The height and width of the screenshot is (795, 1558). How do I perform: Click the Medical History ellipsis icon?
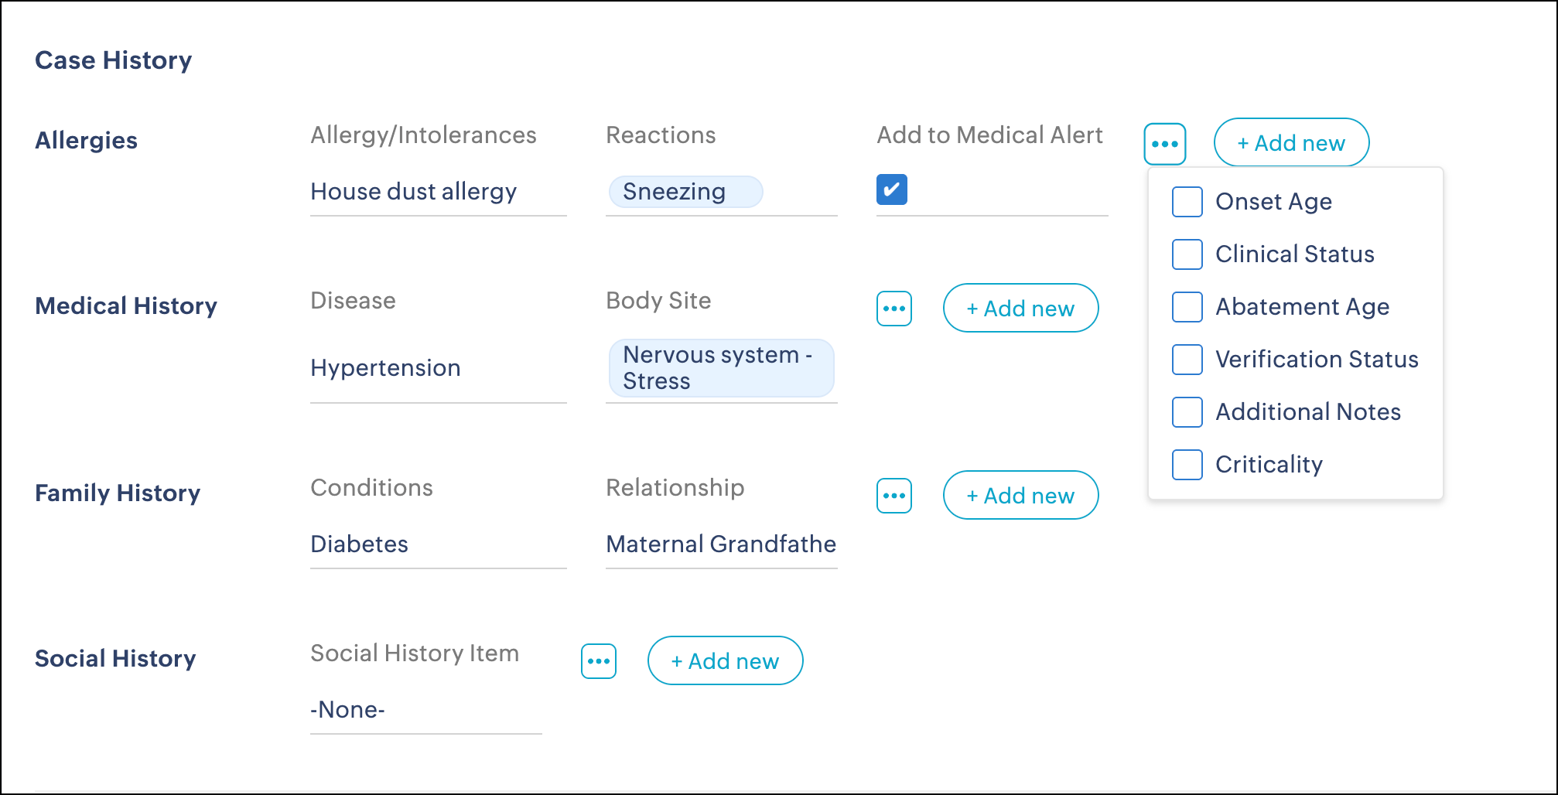893,309
